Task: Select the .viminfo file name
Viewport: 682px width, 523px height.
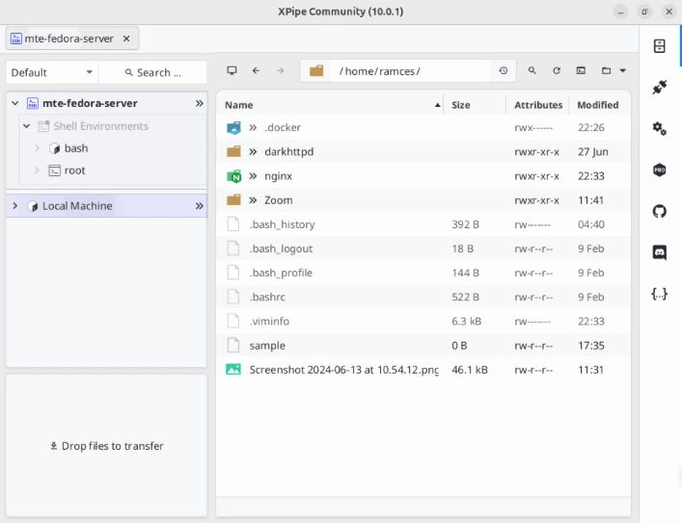Action: (x=269, y=321)
